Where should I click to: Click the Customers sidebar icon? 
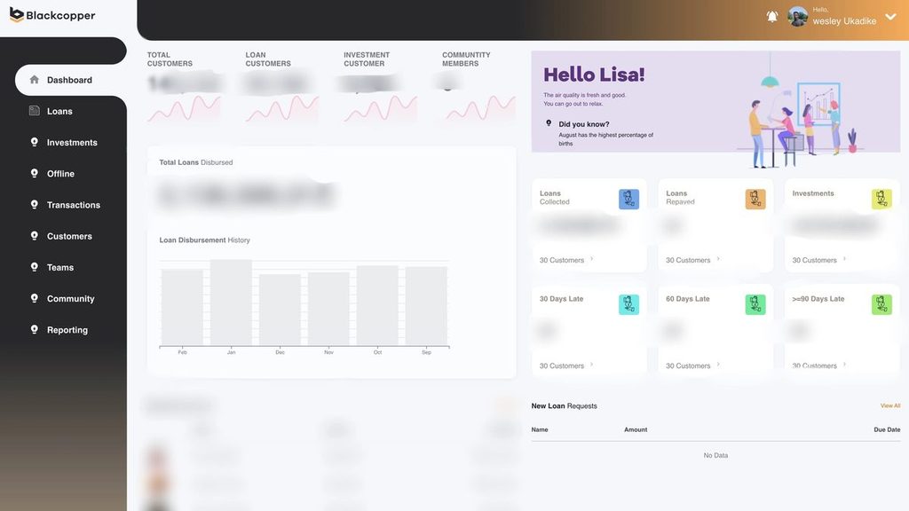pyautogui.click(x=35, y=236)
